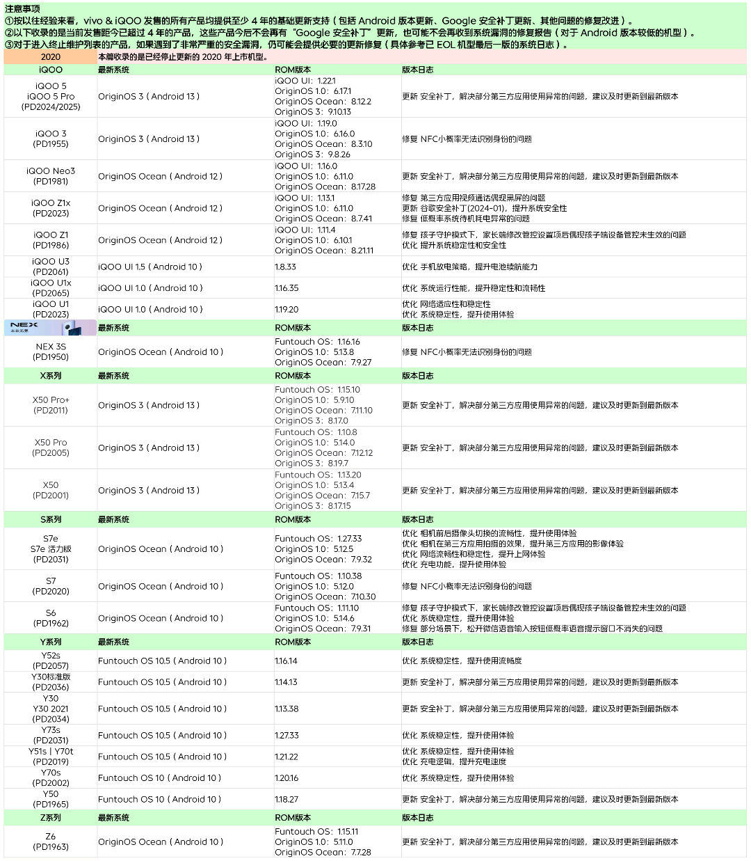Click the Z6 (PD1963) model cell

(51, 842)
